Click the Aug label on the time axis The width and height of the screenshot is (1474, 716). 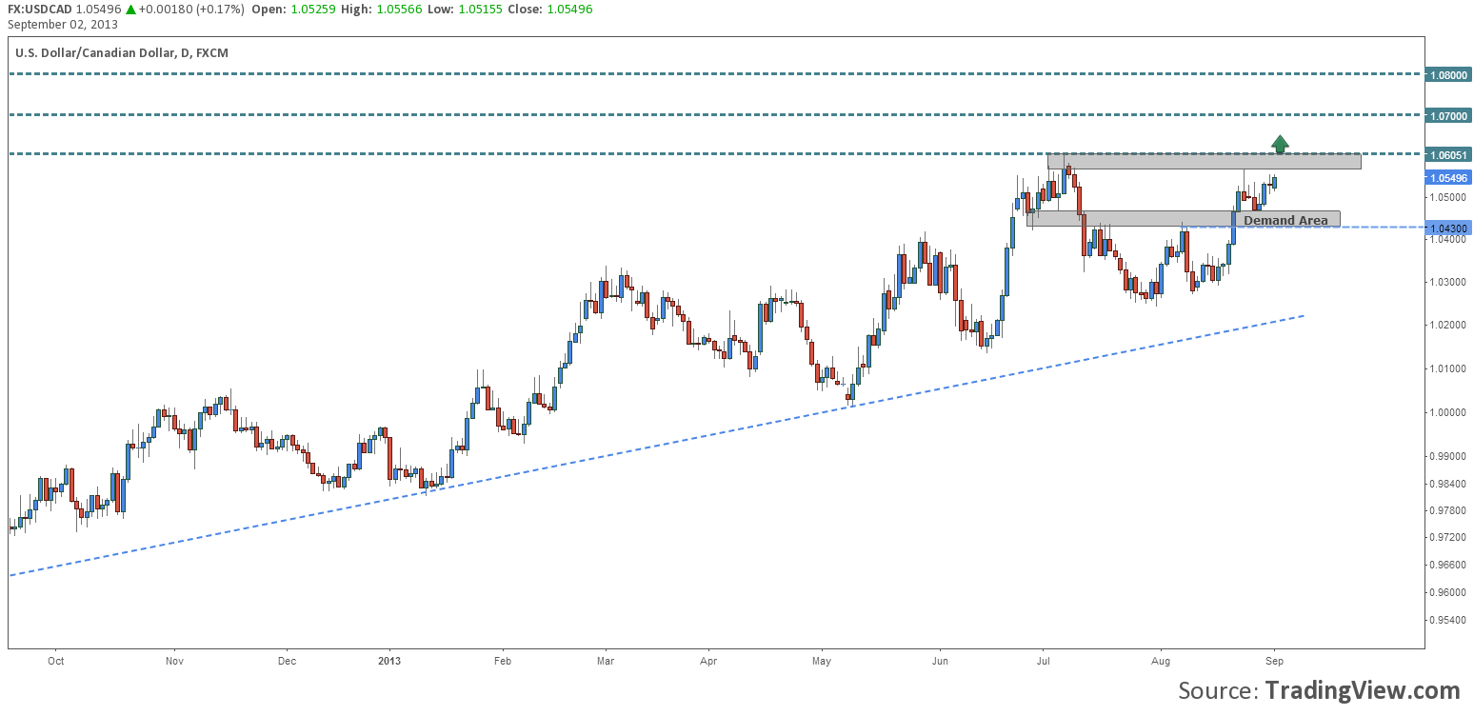[x=1161, y=660]
